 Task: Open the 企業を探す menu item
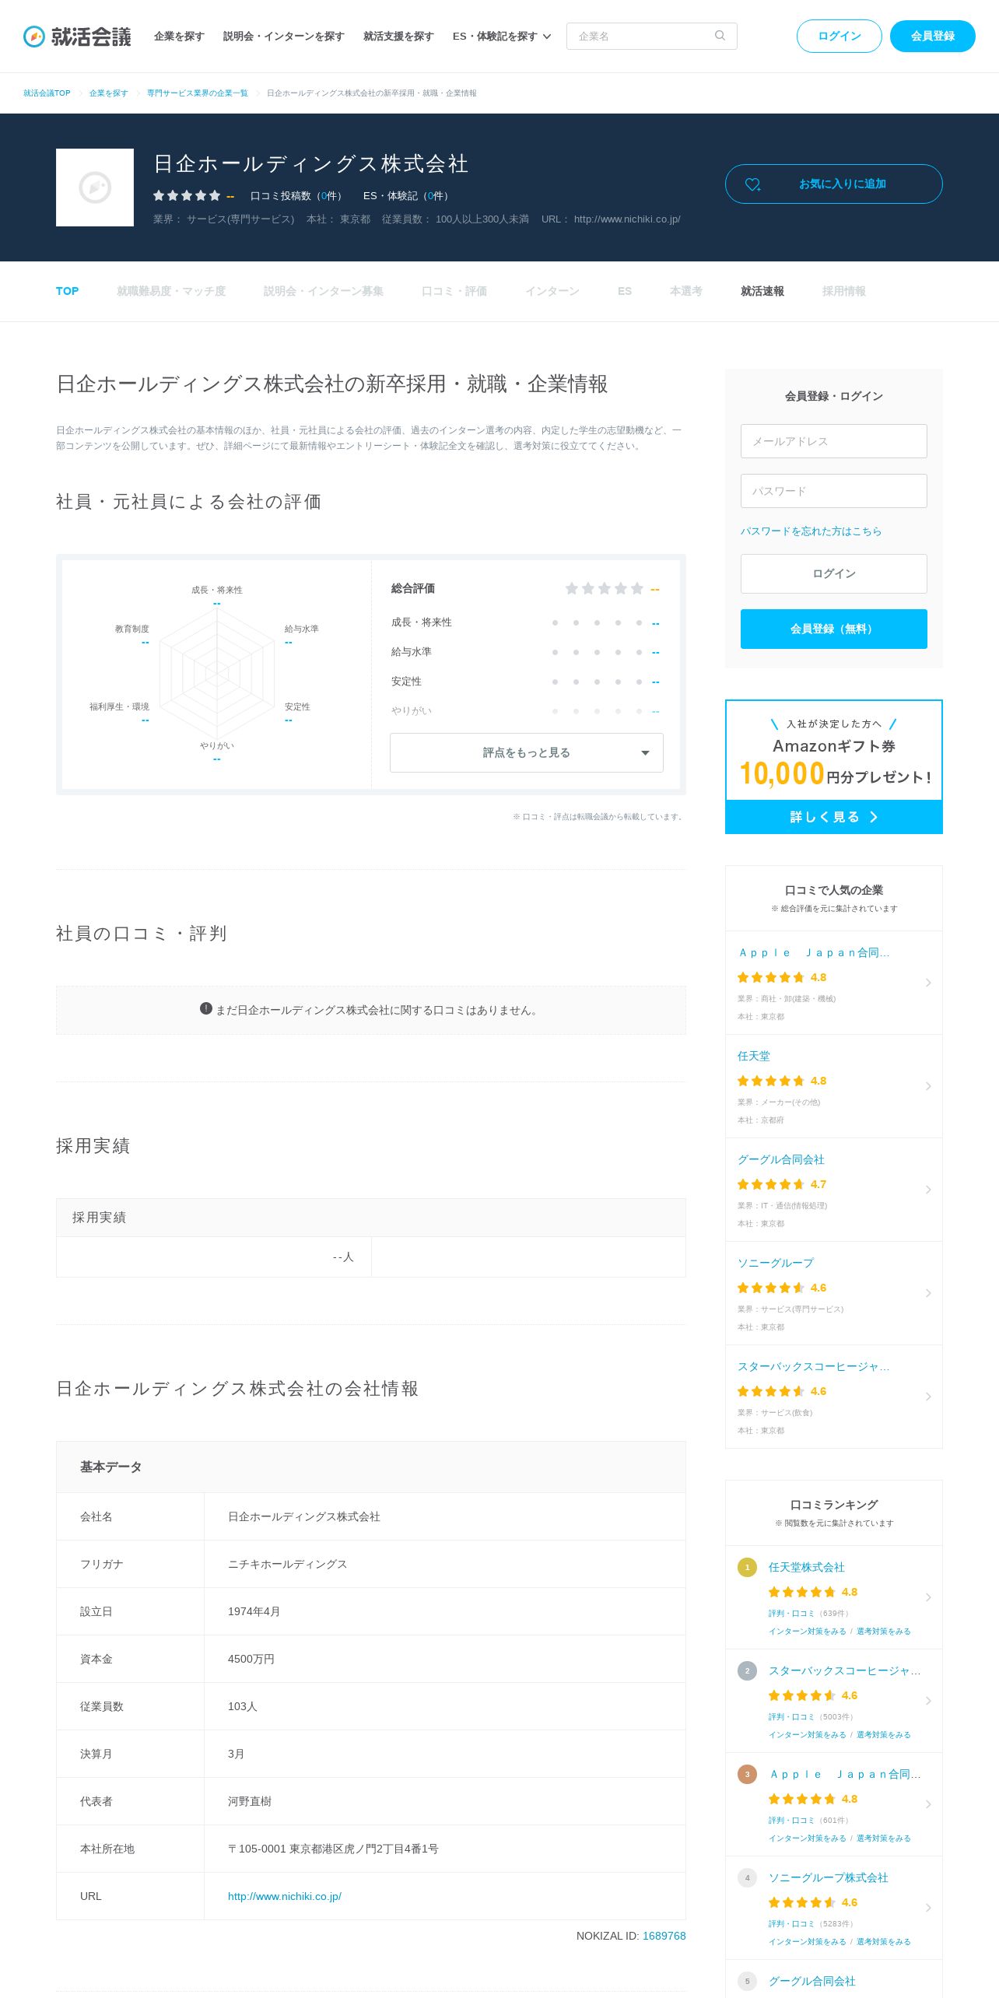[x=179, y=37]
